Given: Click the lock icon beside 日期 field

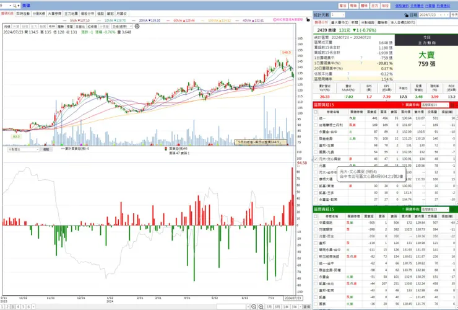Looking at the screenshot, I should [406, 15].
